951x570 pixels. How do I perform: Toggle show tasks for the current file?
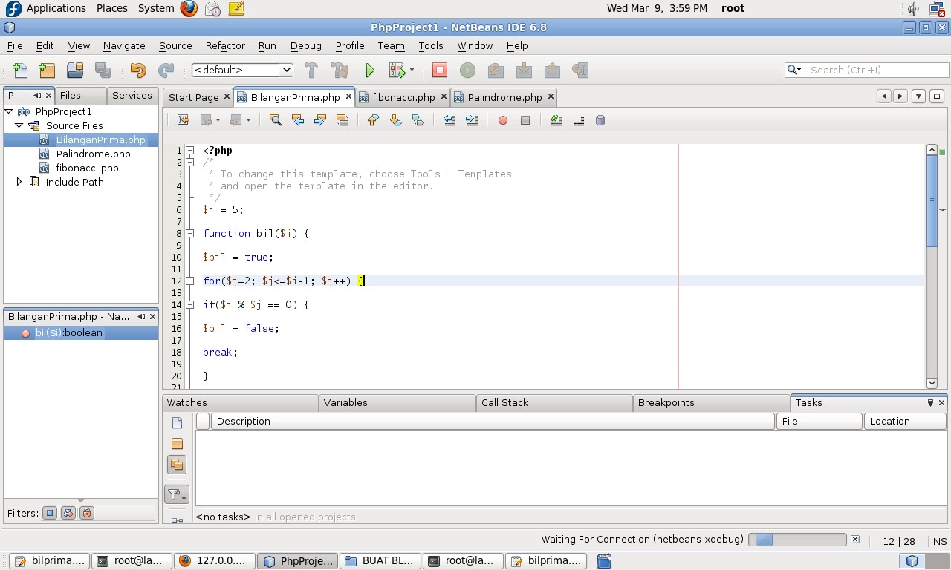point(177,423)
